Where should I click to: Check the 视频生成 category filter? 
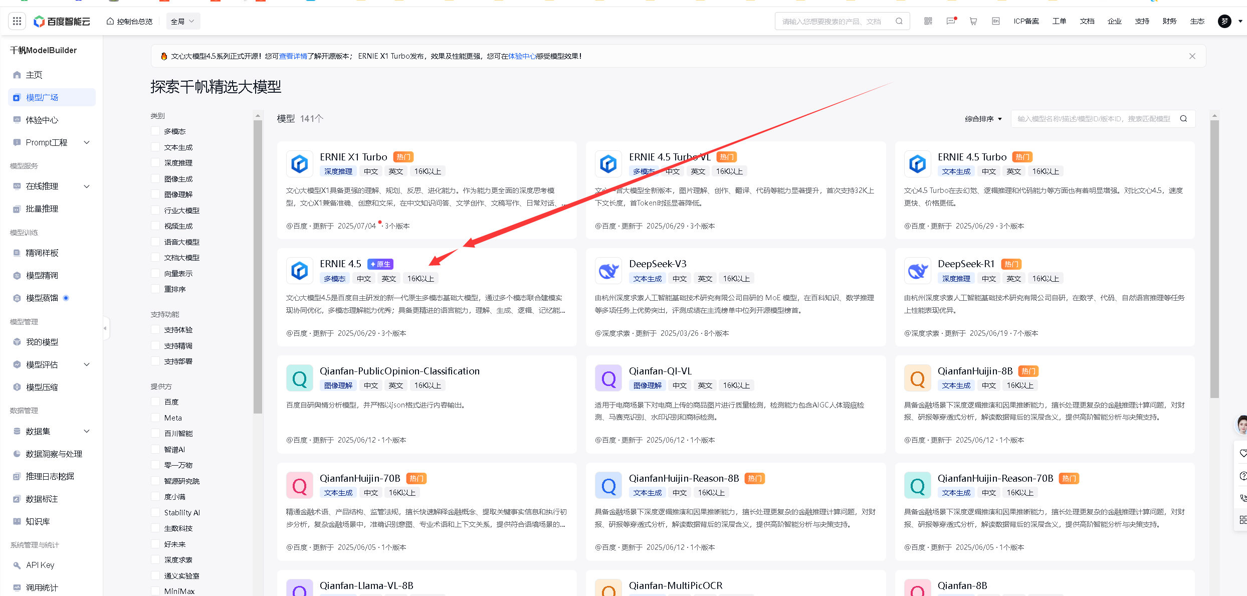155,226
